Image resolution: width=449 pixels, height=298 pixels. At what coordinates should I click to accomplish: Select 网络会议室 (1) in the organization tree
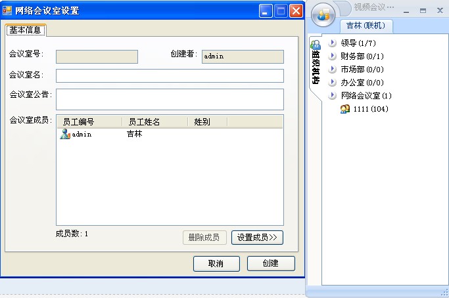click(x=366, y=96)
